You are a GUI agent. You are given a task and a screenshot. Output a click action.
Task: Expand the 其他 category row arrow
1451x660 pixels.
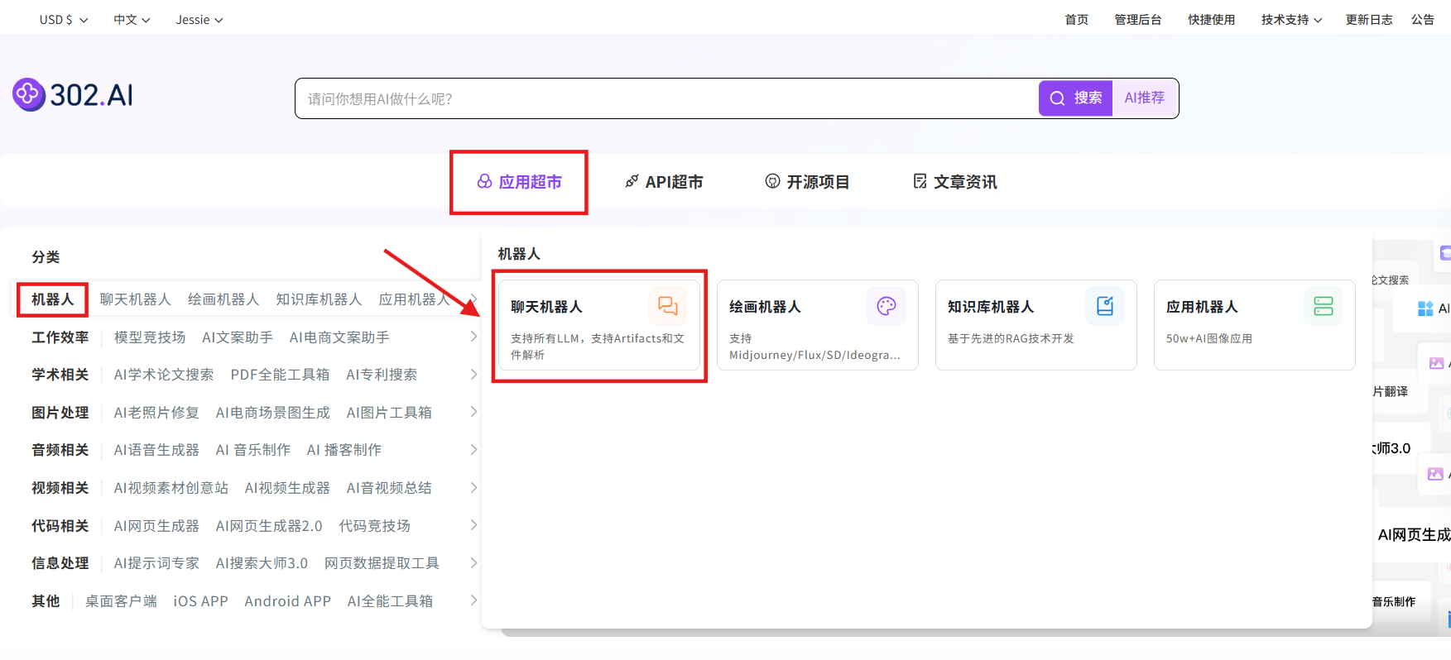pyautogui.click(x=473, y=600)
